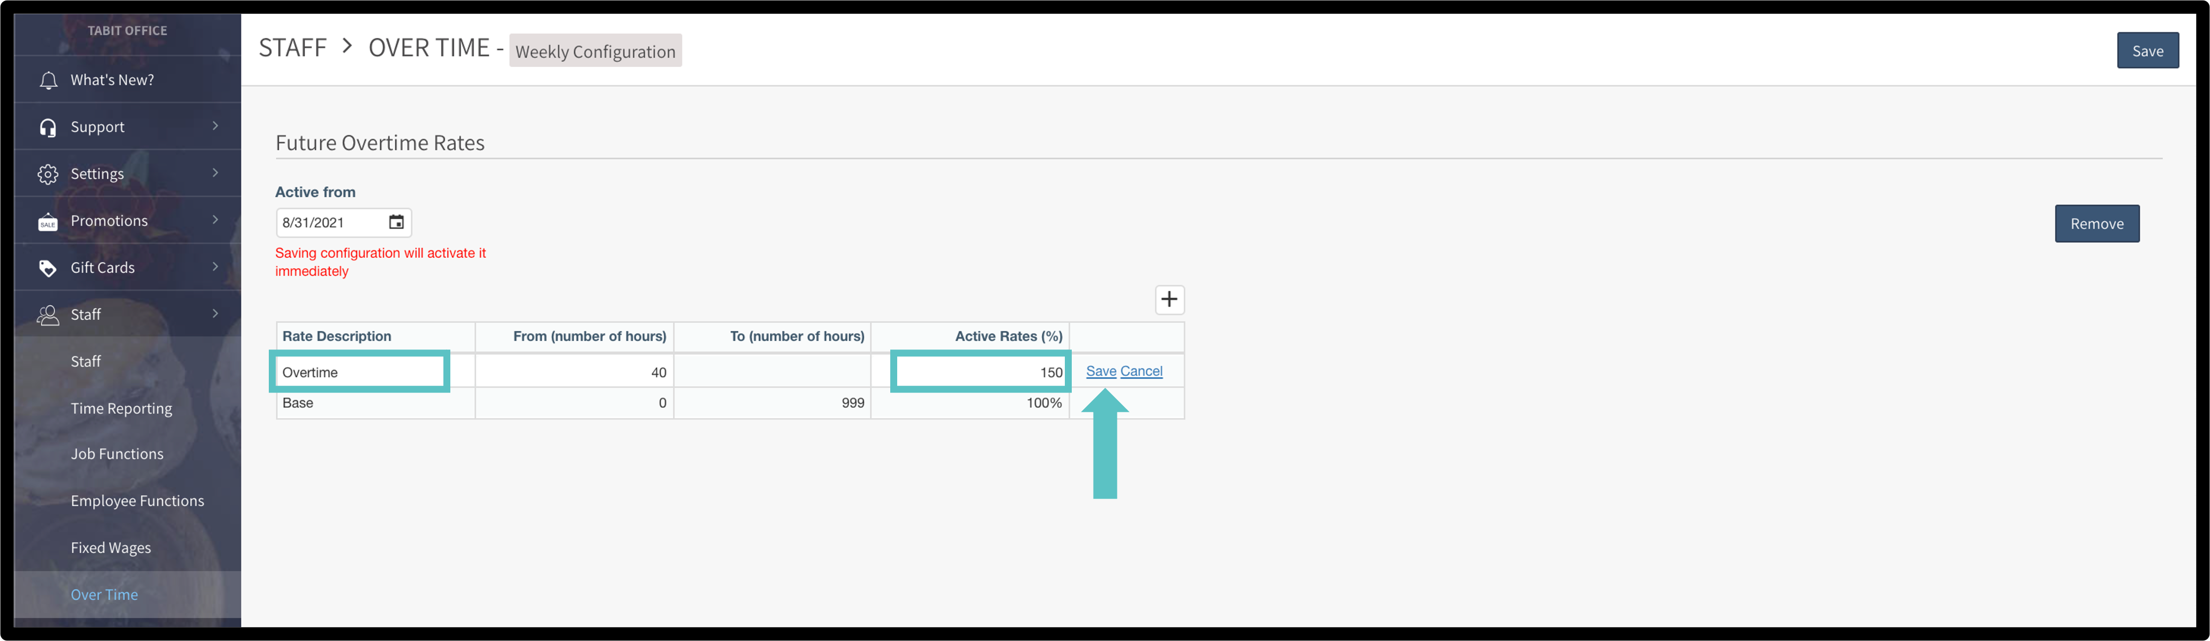The height and width of the screenshot is (641, 2210).
Task: Click the Support headset icon
Action: click(48, 128)
